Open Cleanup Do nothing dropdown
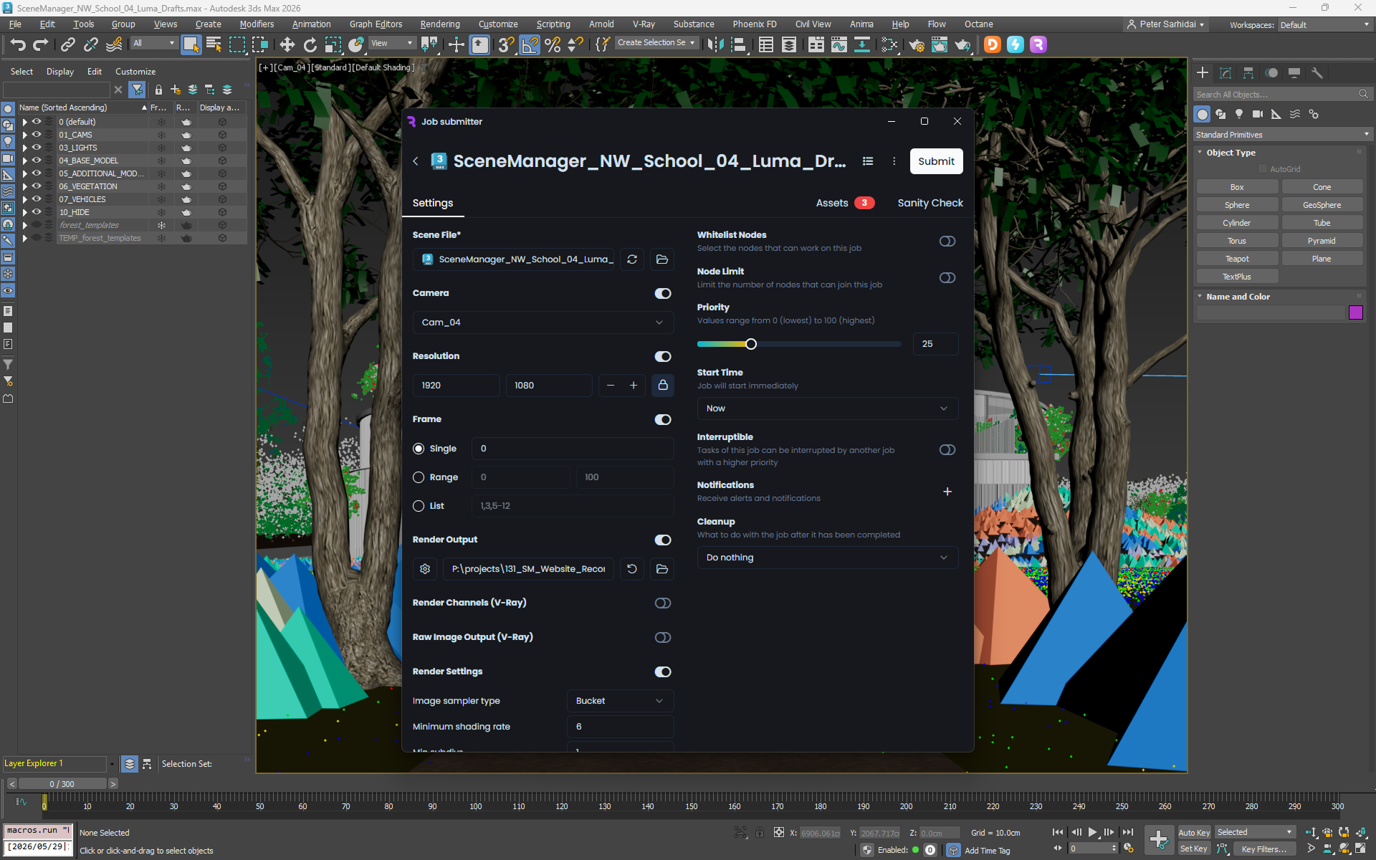 pyautogui.click(x=828, y=558)
